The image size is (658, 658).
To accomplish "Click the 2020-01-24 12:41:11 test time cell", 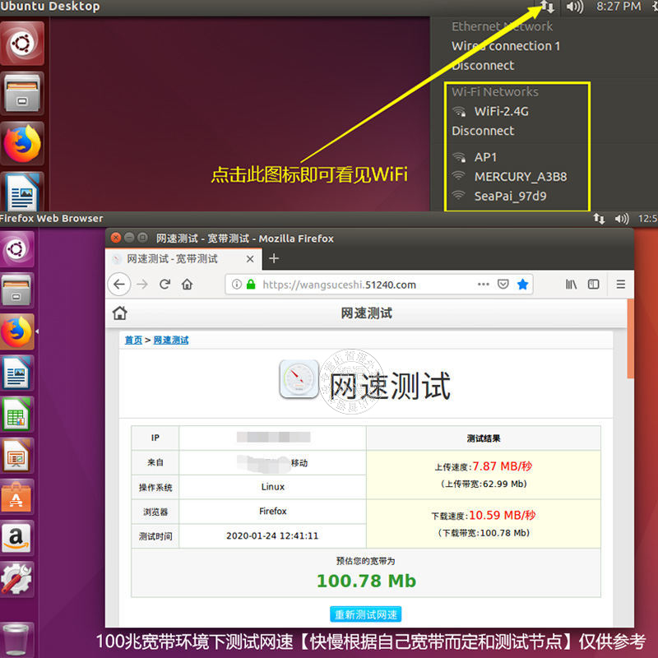I will tap(272, 536).
